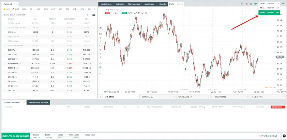Click the red sell price 85.18 button

click(x=108, y=13)
